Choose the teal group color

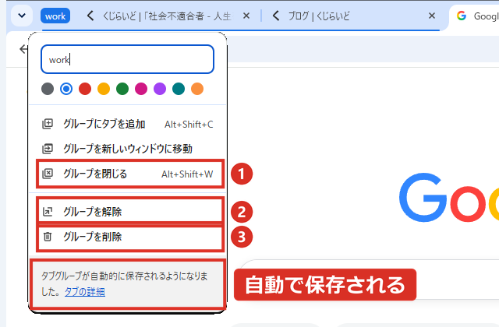[x=179, y=89]
